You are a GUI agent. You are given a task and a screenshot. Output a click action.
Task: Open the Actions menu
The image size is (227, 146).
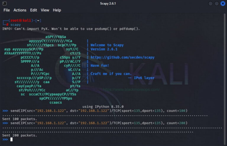point(20,10)
